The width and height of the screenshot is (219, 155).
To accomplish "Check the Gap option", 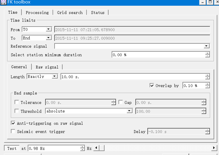I will point(121,102).
